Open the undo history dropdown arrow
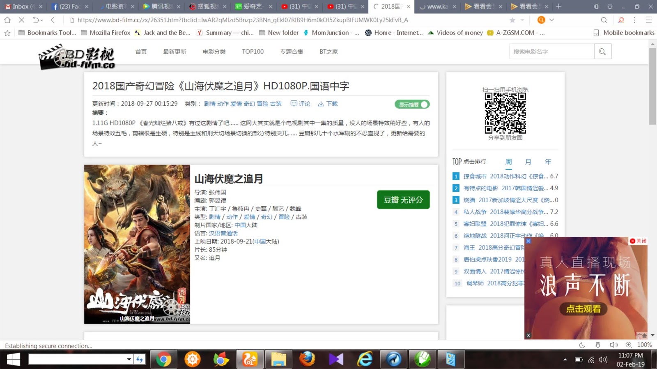Image resolution: width=657 pixels, height=369 pixels. point(41,20)
